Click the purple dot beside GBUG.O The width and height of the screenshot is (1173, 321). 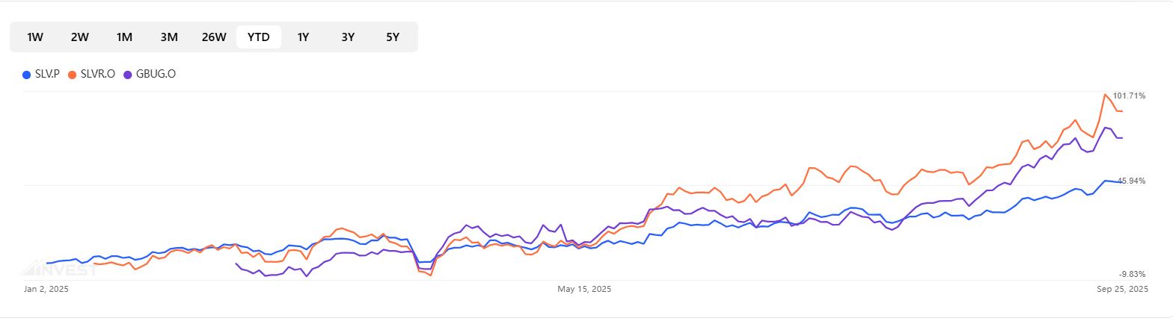[128, 75]
